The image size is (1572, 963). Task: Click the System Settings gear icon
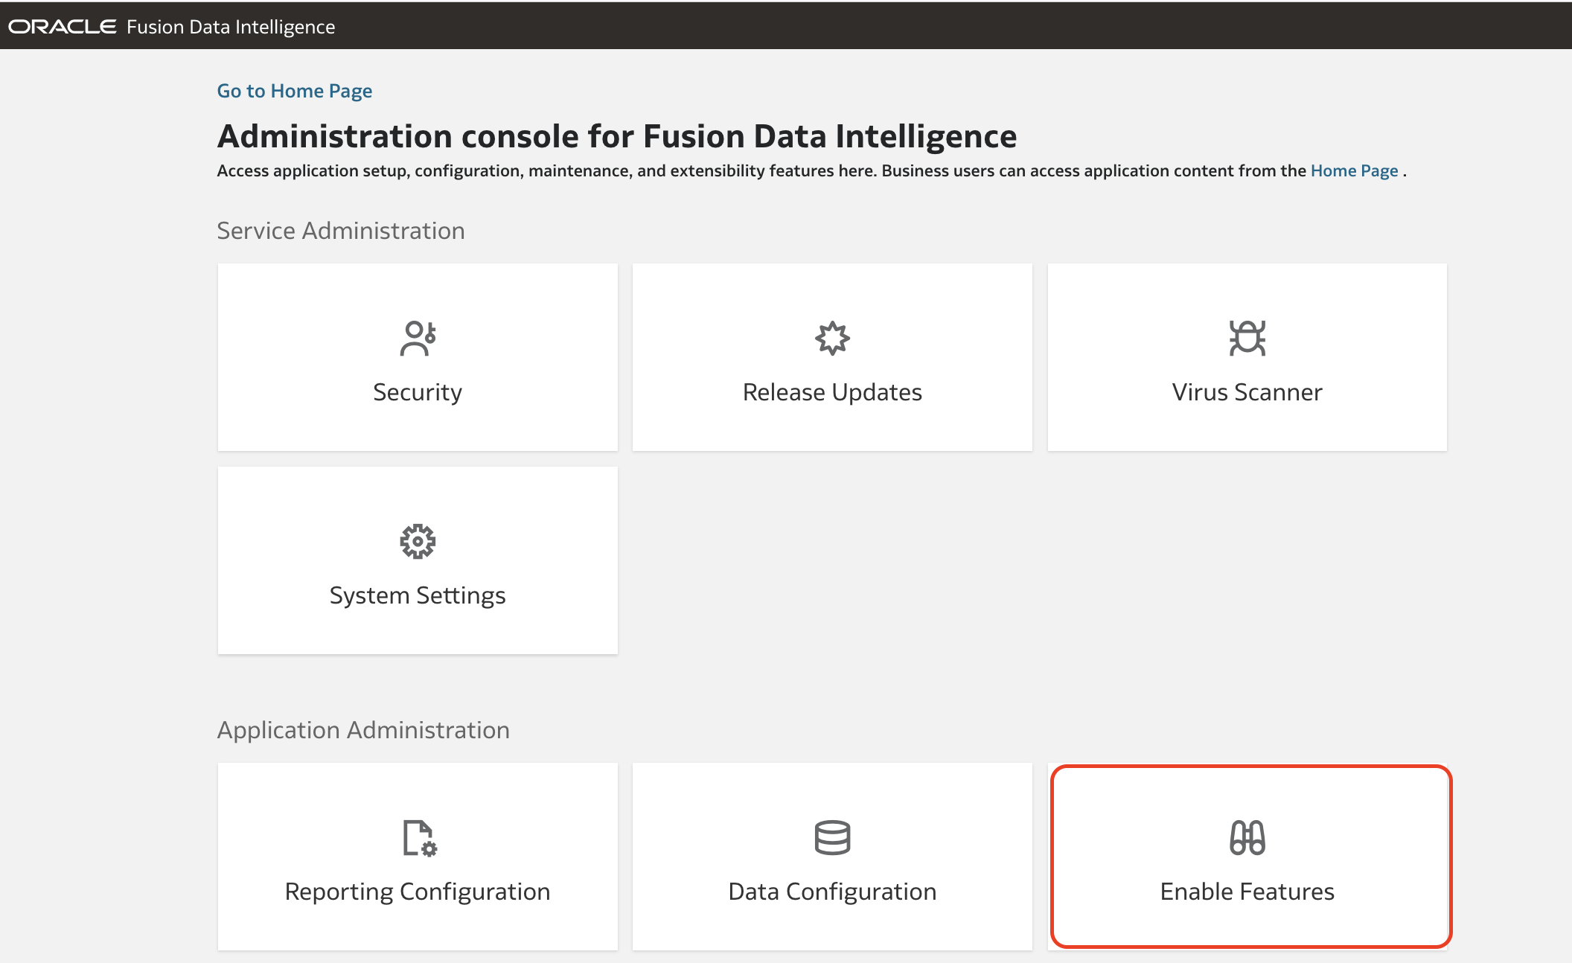[418, 542]
